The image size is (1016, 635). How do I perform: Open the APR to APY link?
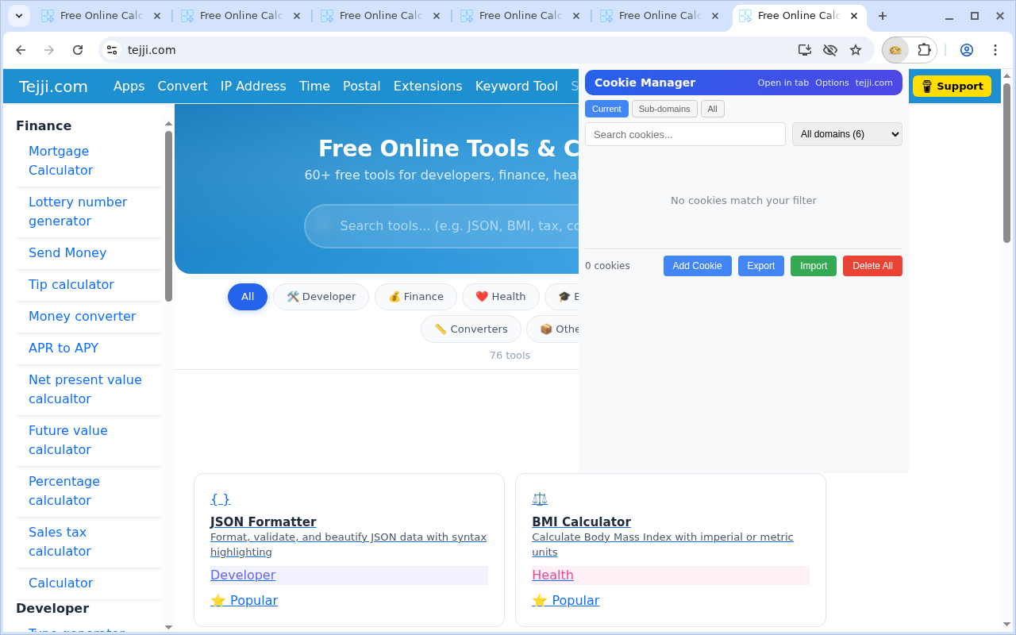[63, 348]
